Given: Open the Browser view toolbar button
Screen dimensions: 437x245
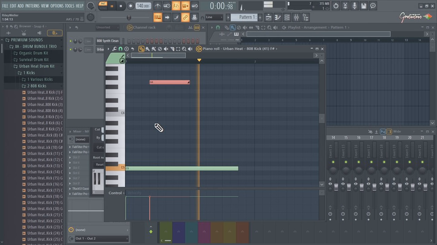Looking at the screenshot, I should (x=305, y=17).
